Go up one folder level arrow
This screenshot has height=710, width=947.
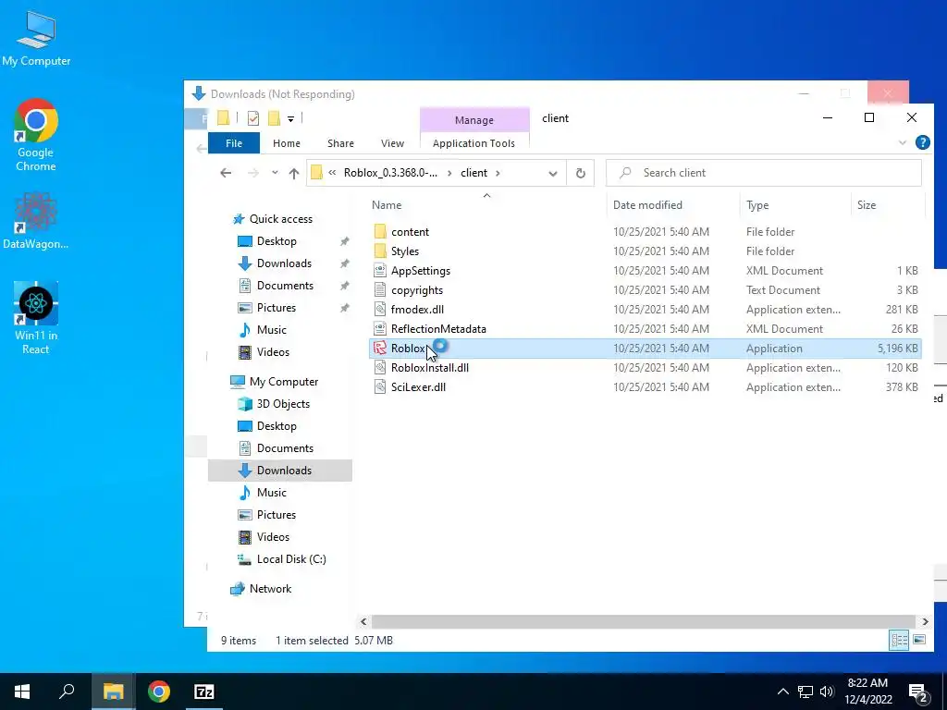tap(294, 173)
